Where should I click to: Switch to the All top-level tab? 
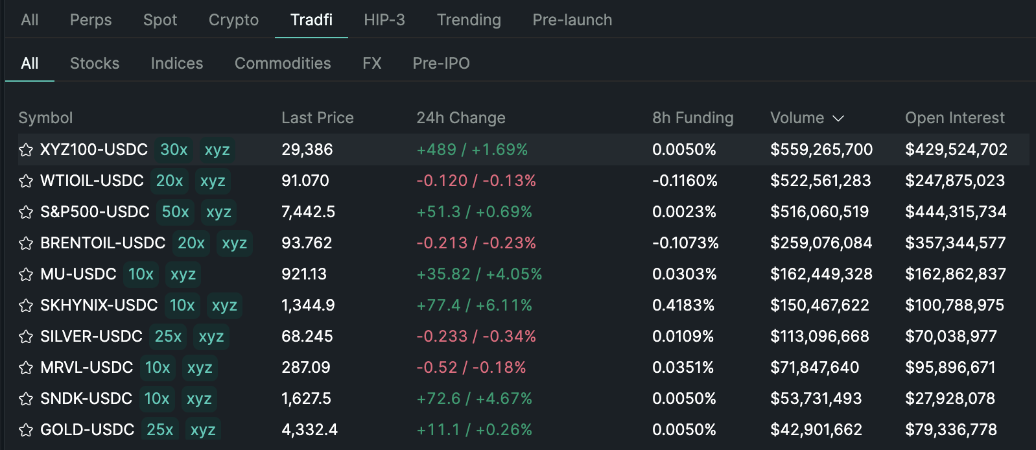pos(30,20)
